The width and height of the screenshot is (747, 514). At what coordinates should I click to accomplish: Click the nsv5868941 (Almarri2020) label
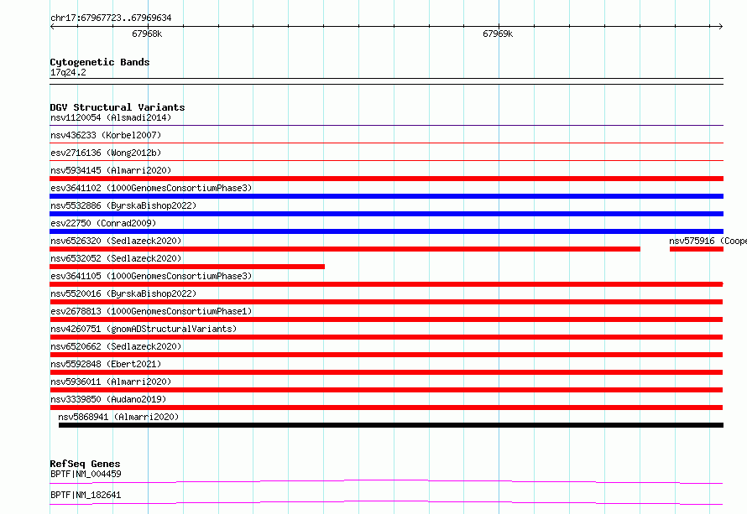click(x=118, y=417)
